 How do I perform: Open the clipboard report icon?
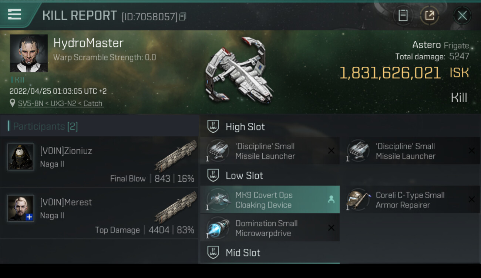click(403, 16)
